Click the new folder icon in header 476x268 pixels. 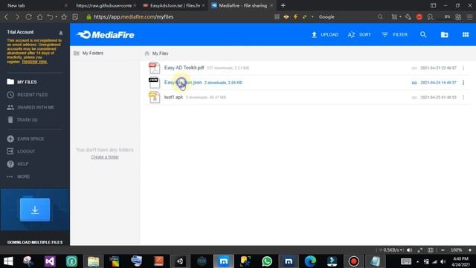(x=445, y=35)
